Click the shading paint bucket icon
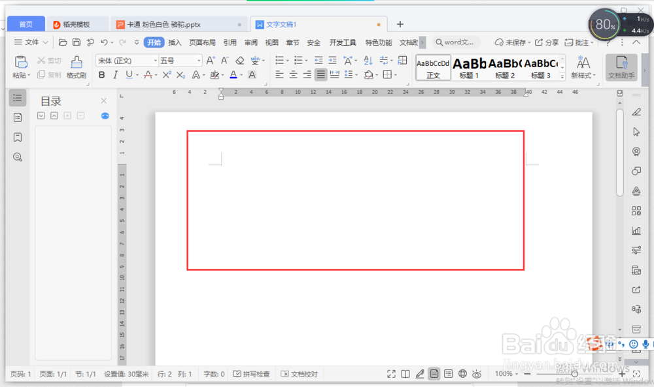Screen dimensions: 654x387 (368, 75)
